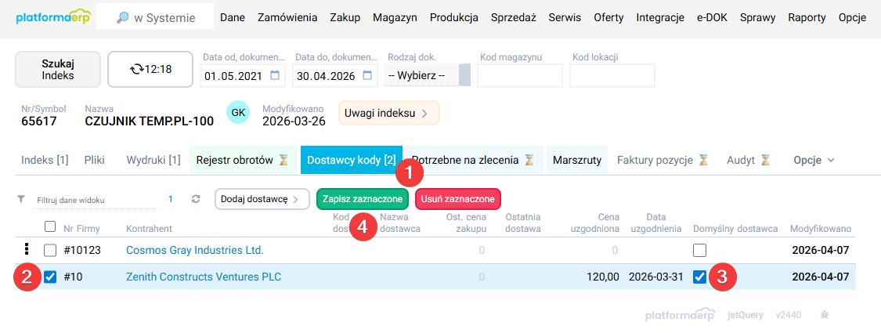
Task: Click the w Systemie search field
Action: click(x=155, y=18)
